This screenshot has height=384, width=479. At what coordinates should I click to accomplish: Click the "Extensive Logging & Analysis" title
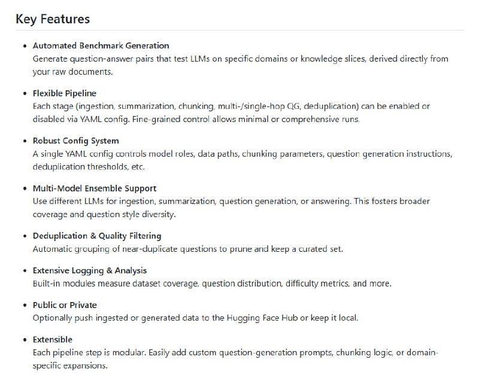pos(89,270)
